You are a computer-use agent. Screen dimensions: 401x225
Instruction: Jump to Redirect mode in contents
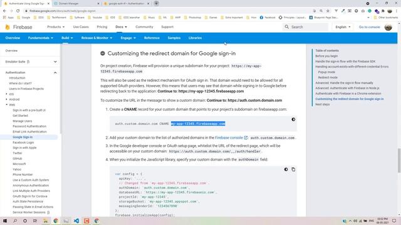click(x=328, y=77)
